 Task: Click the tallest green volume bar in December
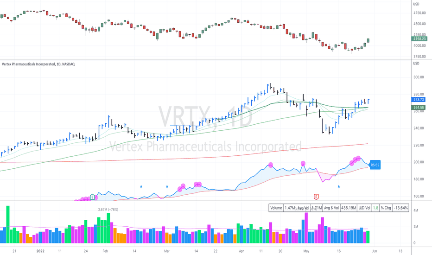8,224
